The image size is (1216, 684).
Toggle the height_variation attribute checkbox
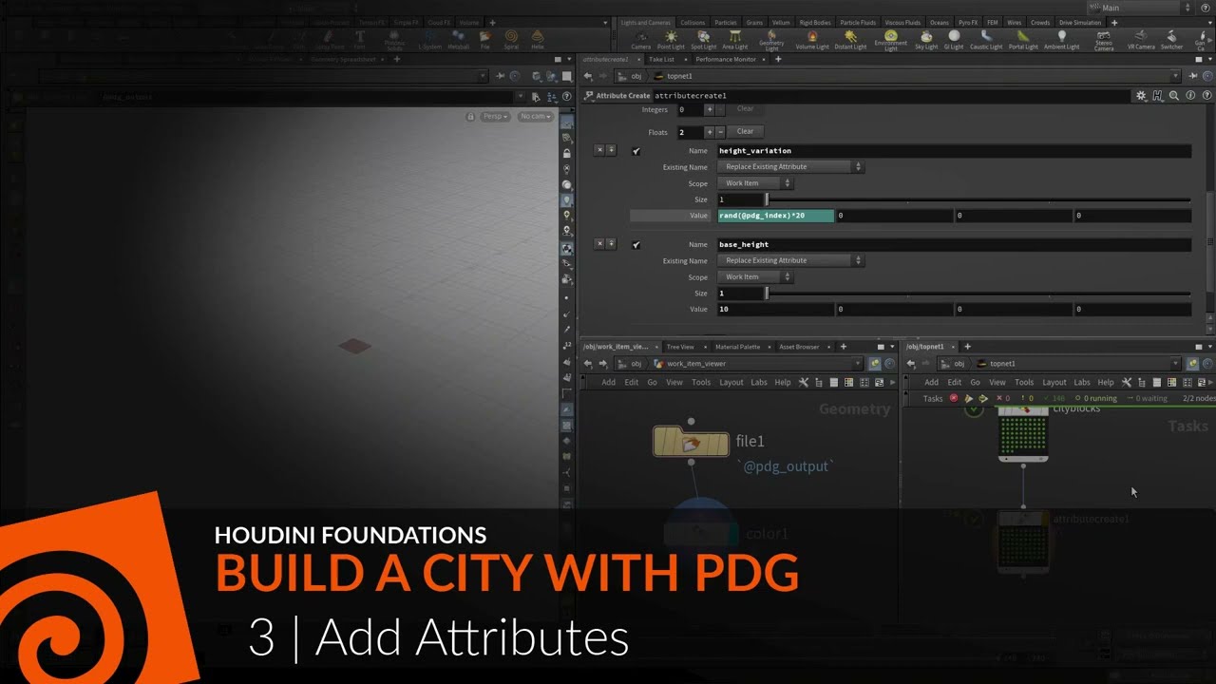(x=636, y=150)
